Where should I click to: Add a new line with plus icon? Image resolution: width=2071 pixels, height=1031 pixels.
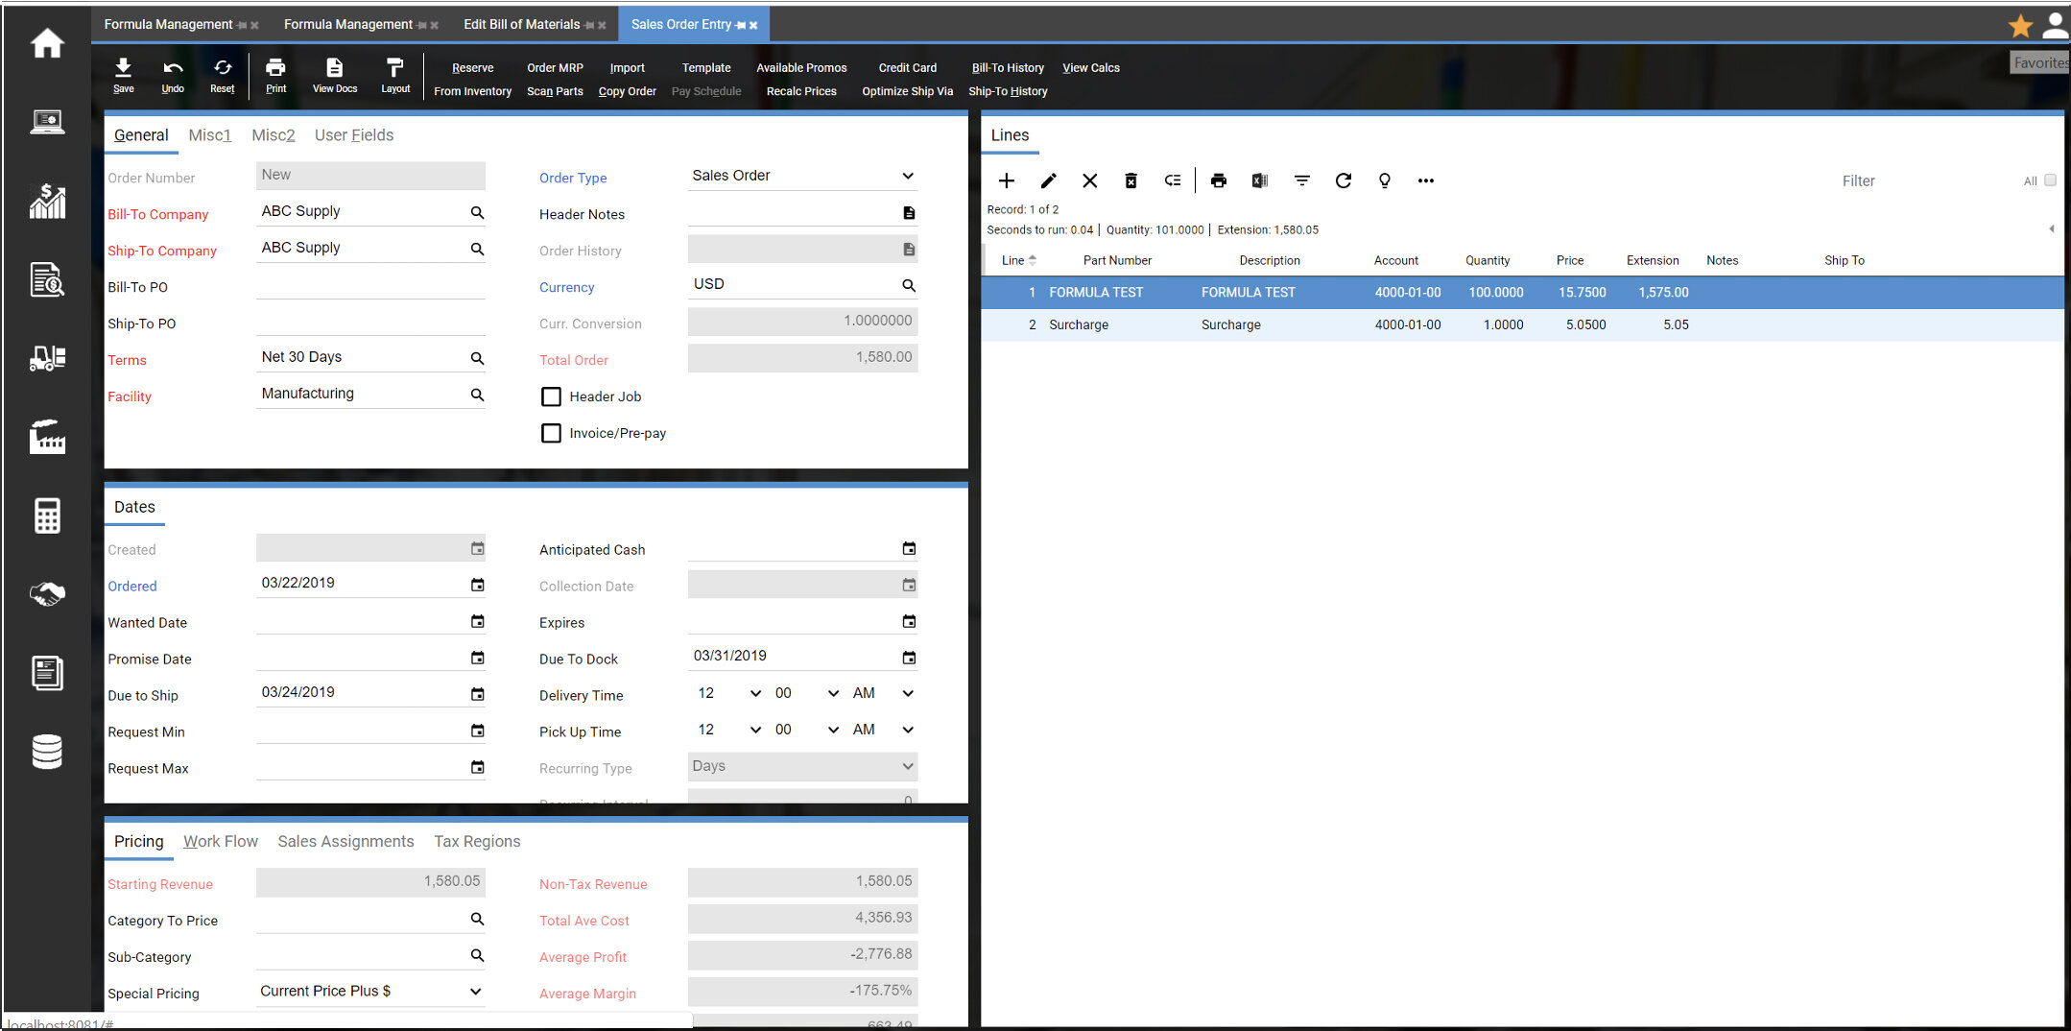[x=1007, y=180]
